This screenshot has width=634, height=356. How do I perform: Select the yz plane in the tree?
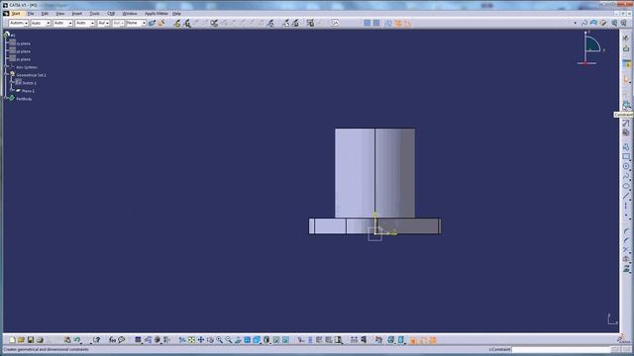click(x=23, y=51)
